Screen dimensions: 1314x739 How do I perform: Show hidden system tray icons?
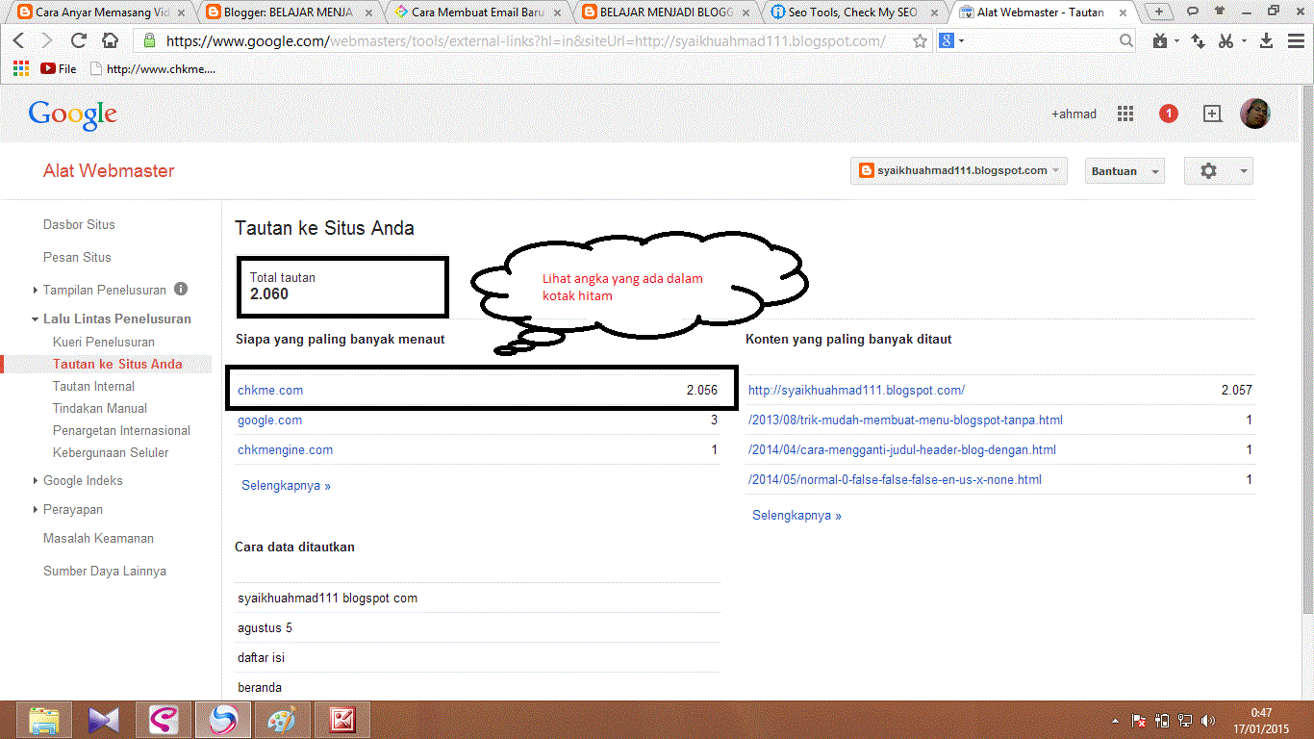click(x=1116, y=720)
